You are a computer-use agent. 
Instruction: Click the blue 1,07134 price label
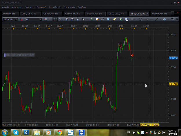point(173,58)
